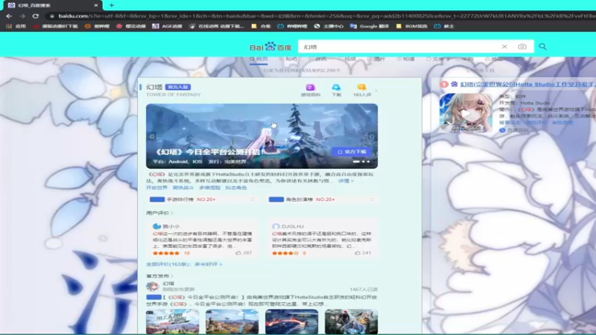Show the next banner slide
The width and height of the screenshot is (596, 335).
371,136
